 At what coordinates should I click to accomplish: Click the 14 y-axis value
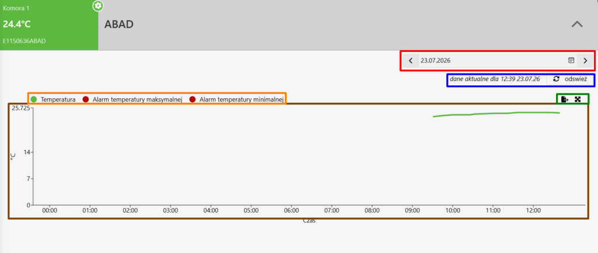pyautogui.click(x=27, y=153)
